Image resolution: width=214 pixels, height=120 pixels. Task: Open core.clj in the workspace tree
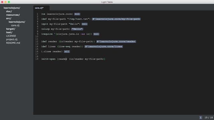pyautogui.click(x=15, y=25)
